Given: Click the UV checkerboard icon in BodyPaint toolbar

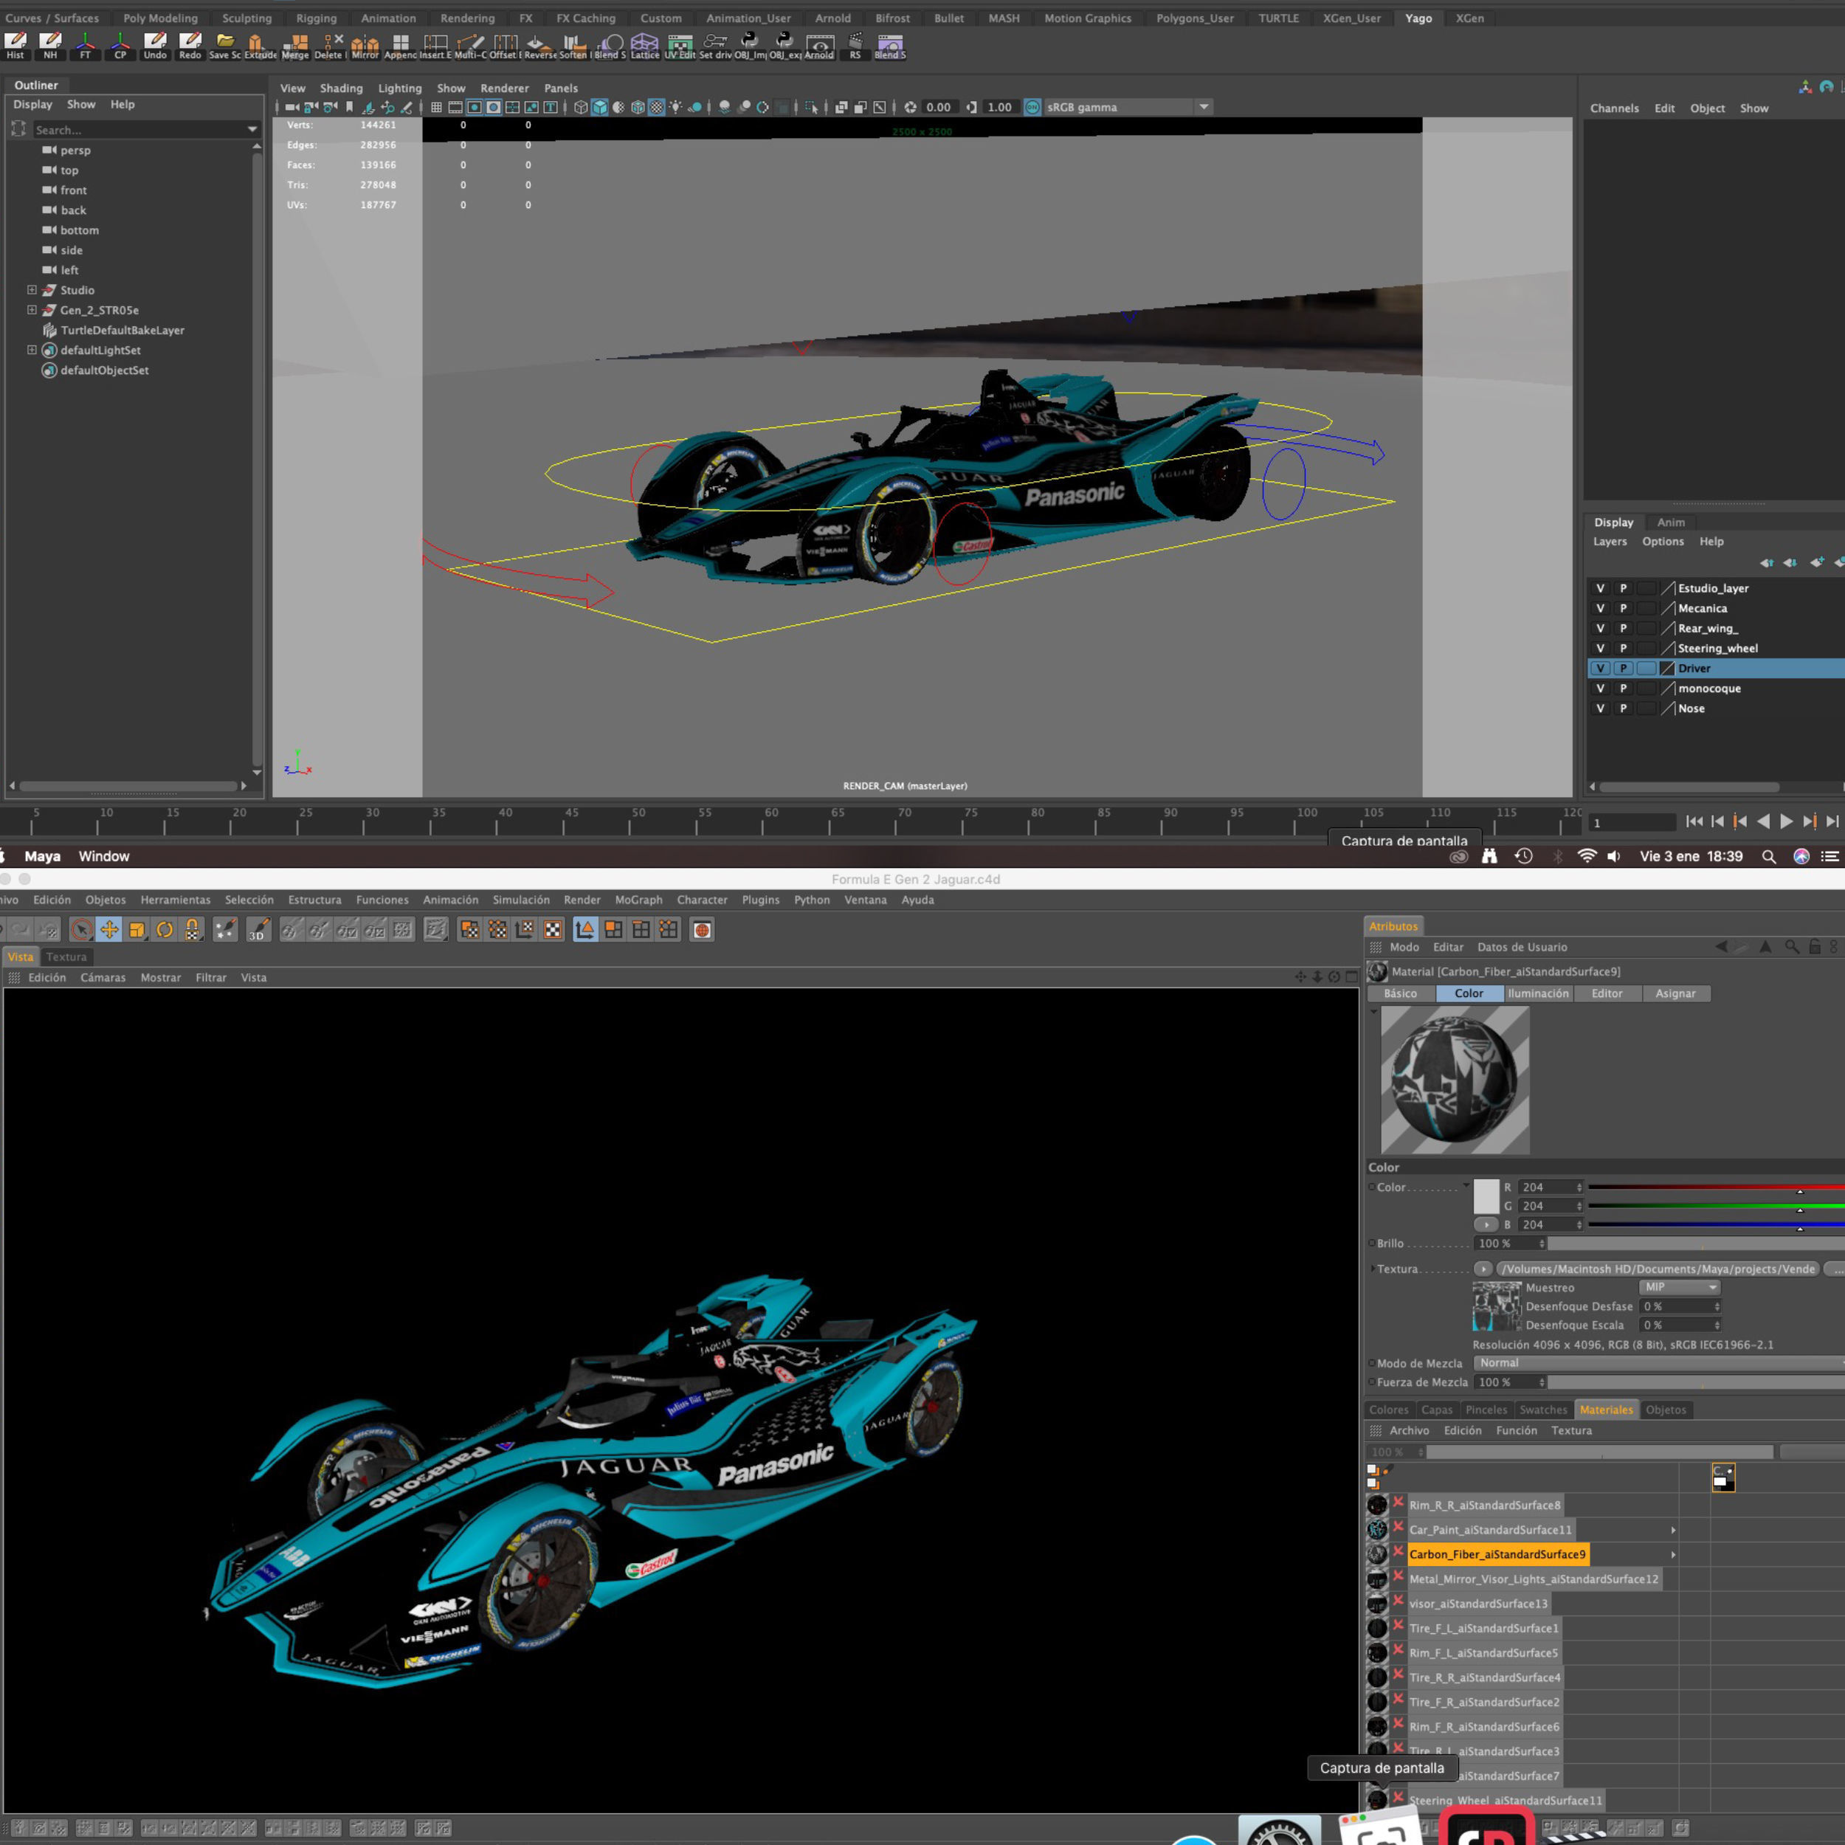Looking at the screenshot, I should click(x=553, y=929).
